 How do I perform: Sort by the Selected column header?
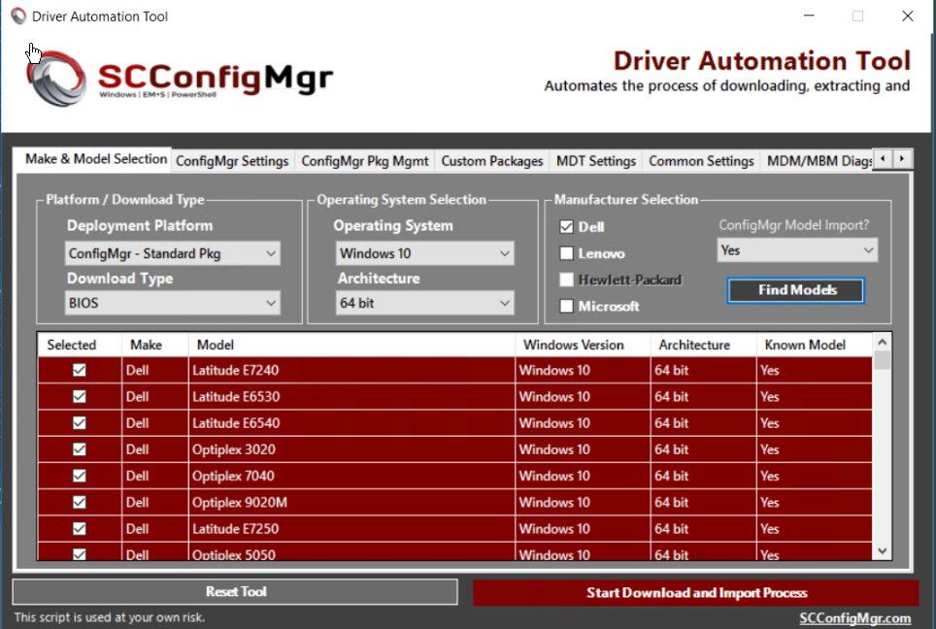click(80, 345)
